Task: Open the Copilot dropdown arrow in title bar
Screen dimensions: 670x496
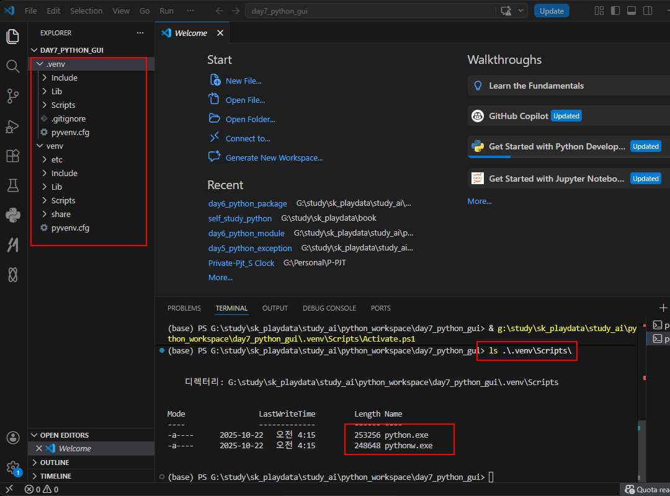Action: 521,11
